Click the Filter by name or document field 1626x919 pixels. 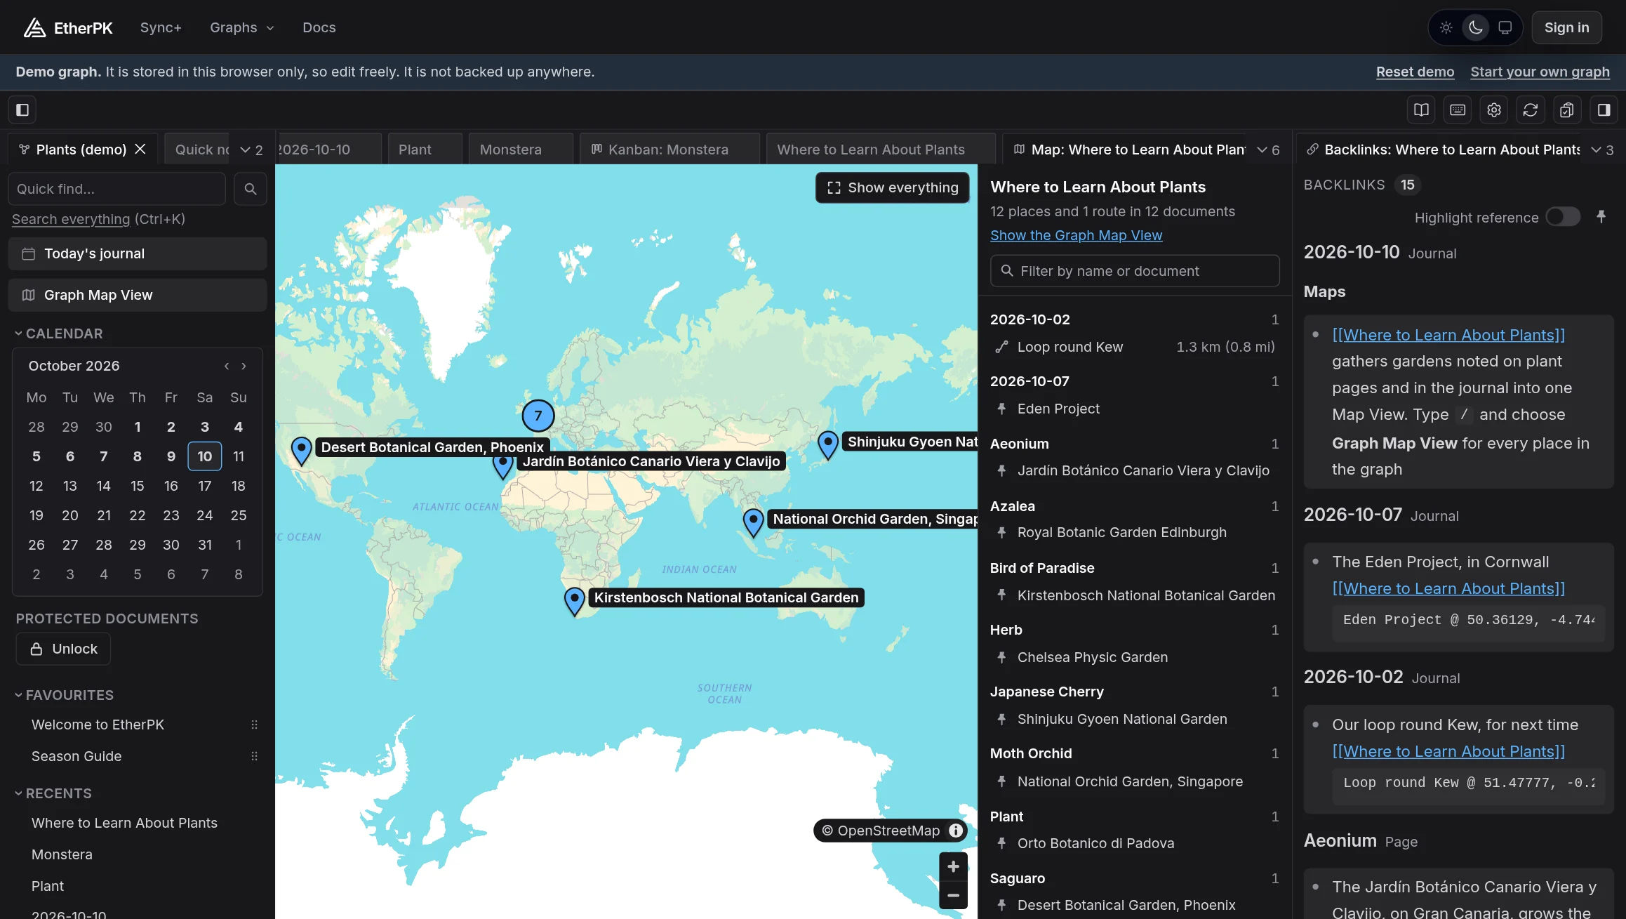click(1135, 270)
